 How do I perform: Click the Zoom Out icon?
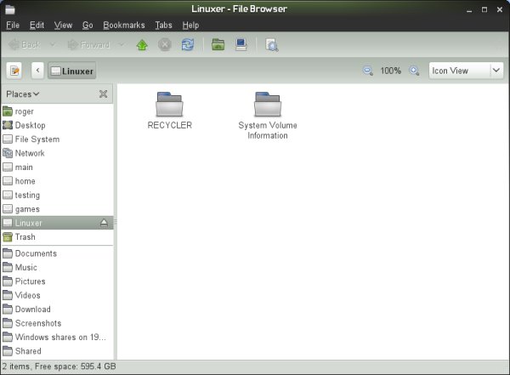[x=367, y=71]
